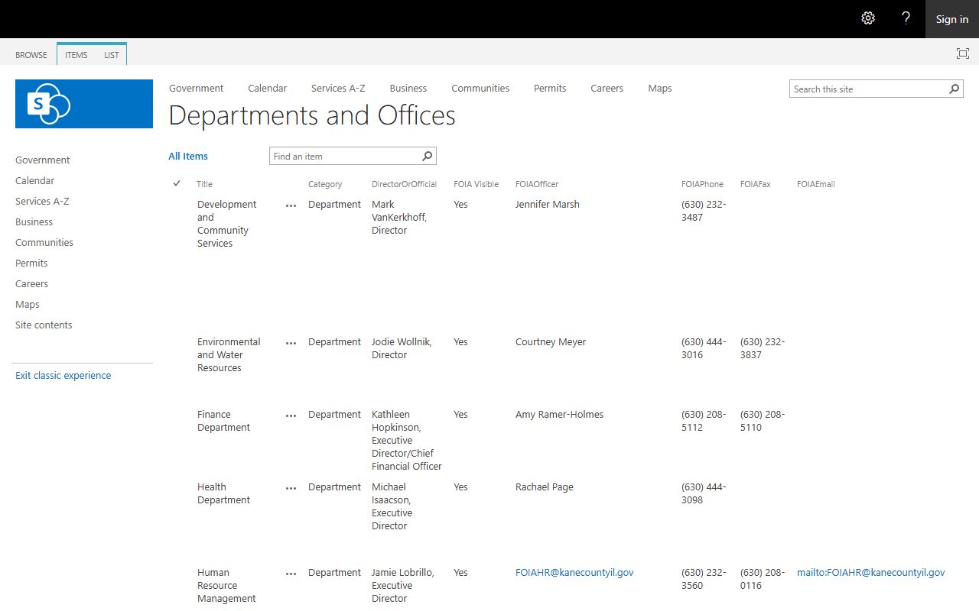Open Permits in top navigation

[x=550, y=89]
